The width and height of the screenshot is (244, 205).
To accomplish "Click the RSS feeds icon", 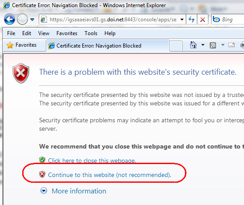I will click(x=213, y=45).
